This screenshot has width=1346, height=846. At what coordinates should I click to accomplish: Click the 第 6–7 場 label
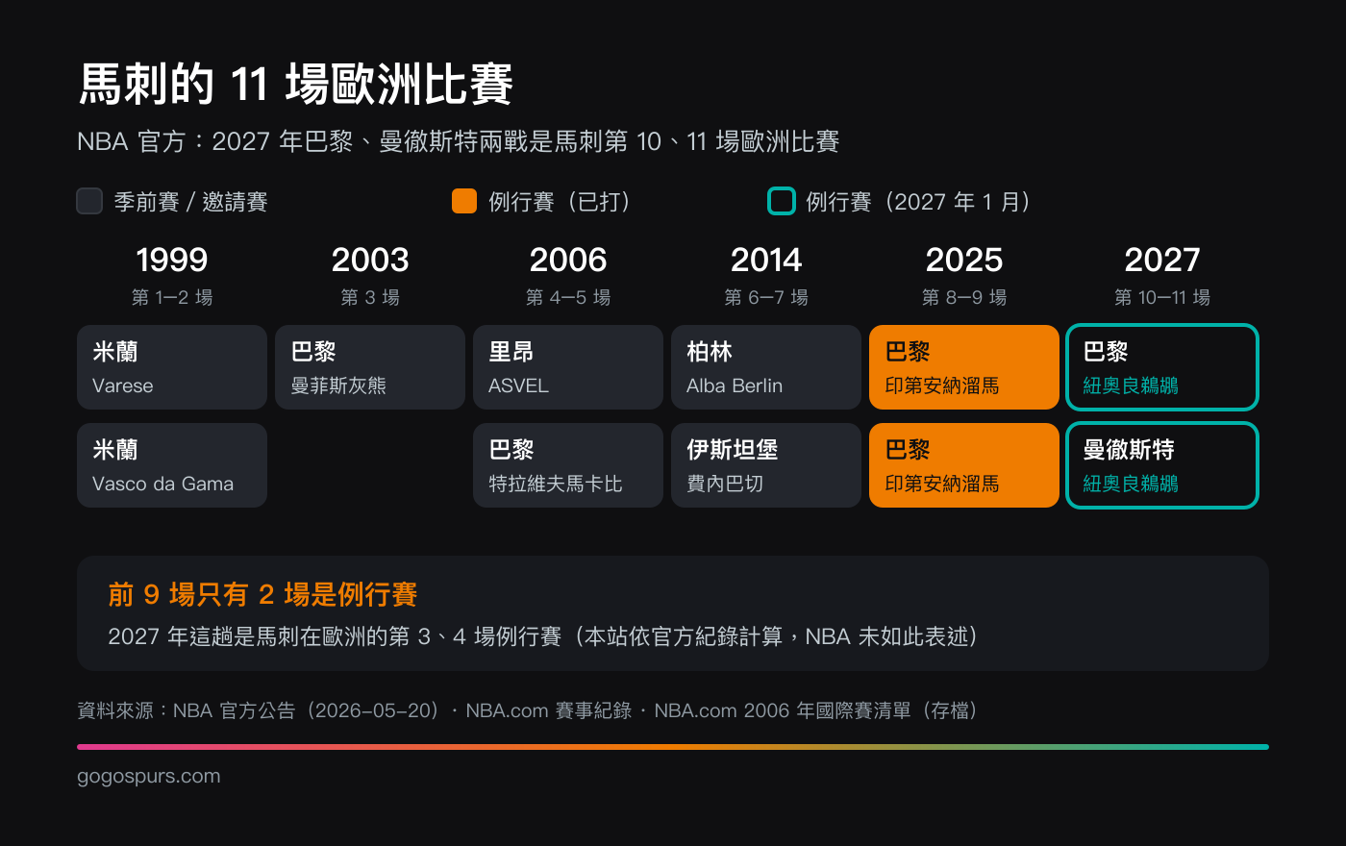pos(766,298)
